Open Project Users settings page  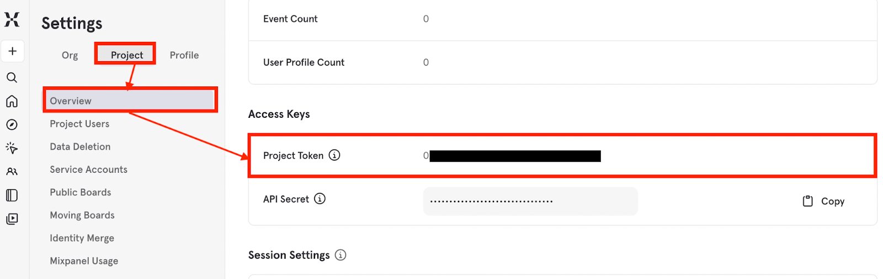pyautogui.click(x=79, y=124)
